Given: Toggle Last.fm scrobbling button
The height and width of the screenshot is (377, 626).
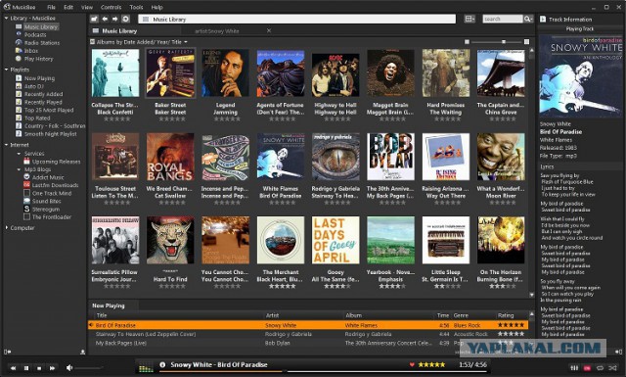Looking at the screenshot, I should pyautogui.click(x=587, y=368).
